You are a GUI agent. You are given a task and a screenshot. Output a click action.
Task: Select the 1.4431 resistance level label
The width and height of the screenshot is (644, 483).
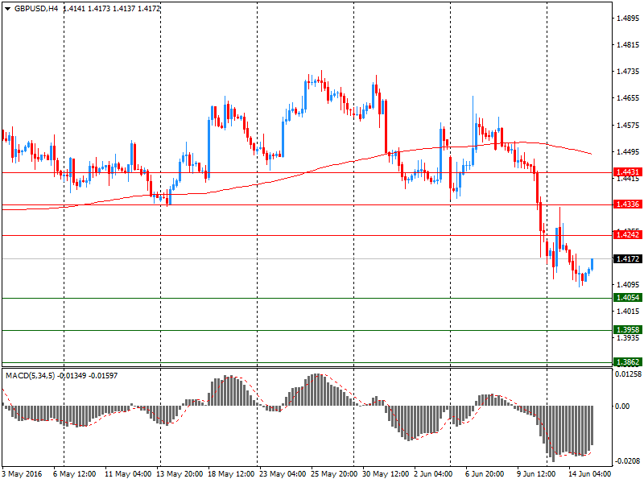tap(628, 172)
